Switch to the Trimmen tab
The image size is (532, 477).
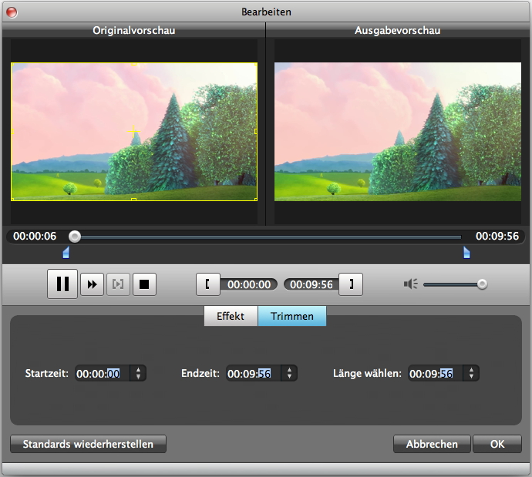pos(292,316)
